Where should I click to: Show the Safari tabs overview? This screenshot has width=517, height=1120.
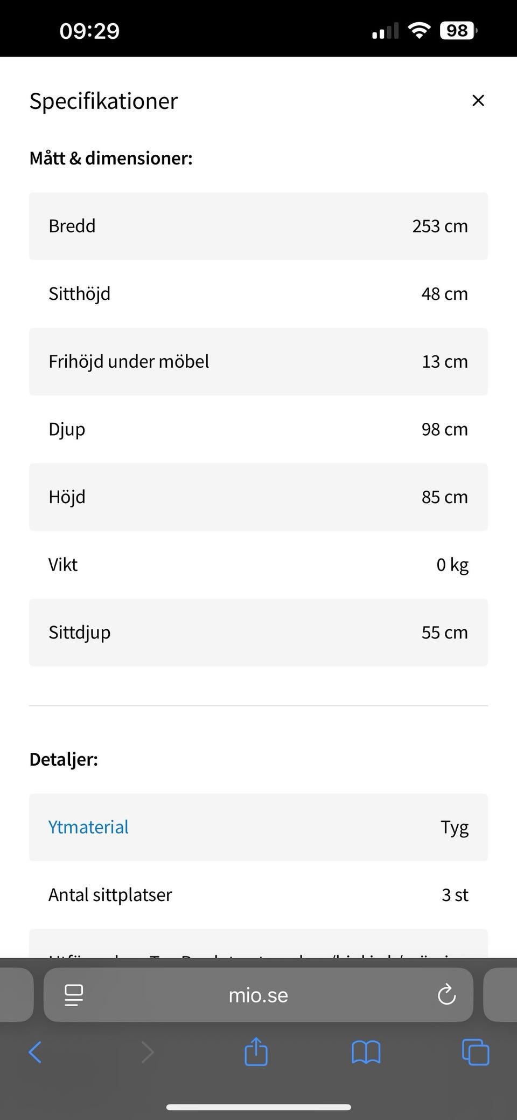[476, 1052]
